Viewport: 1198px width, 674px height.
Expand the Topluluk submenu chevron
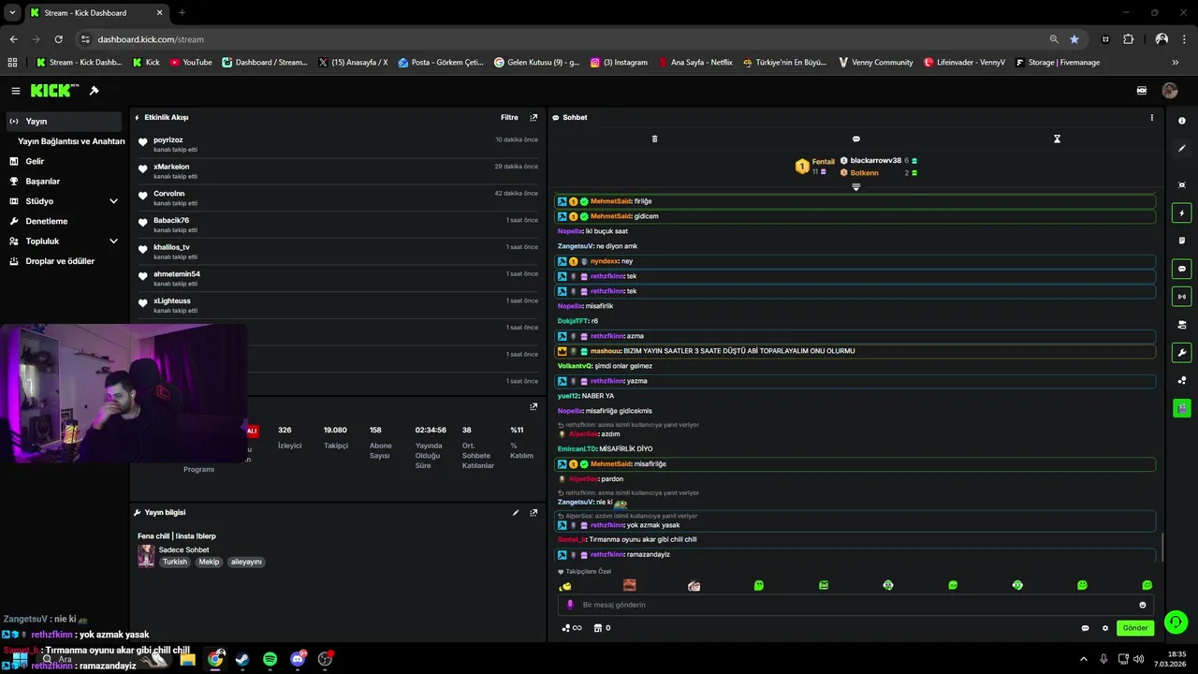point(113,242)
